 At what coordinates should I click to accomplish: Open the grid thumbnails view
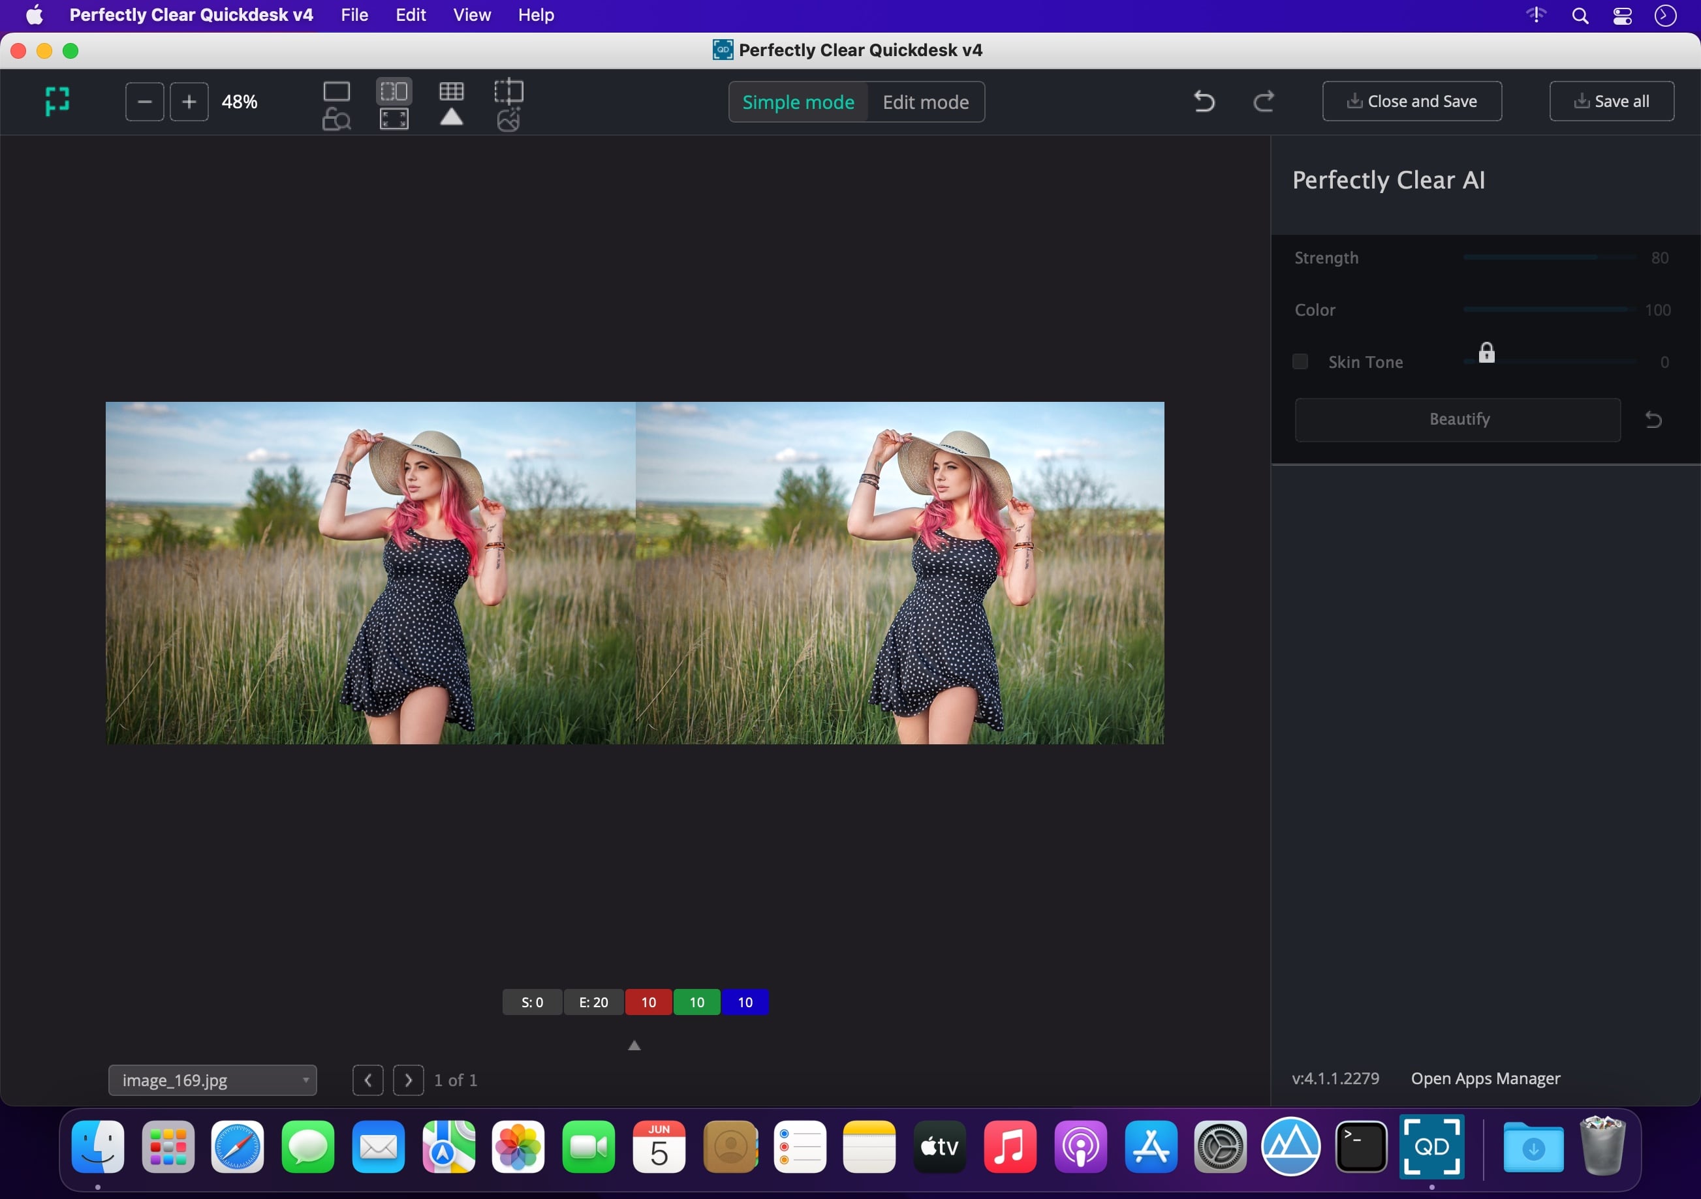point(451,92)
